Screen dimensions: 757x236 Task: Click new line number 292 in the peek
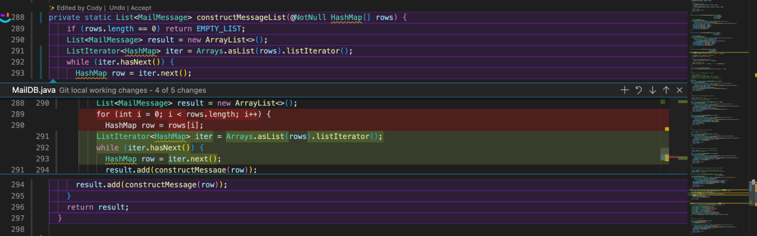click(x=42, y=148)
